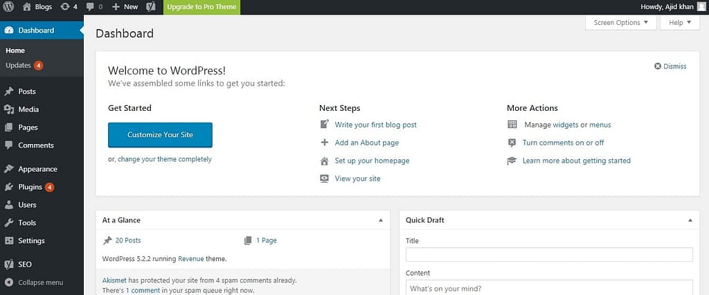Click the WordPress logo in admin bar

tap(9, 6)
